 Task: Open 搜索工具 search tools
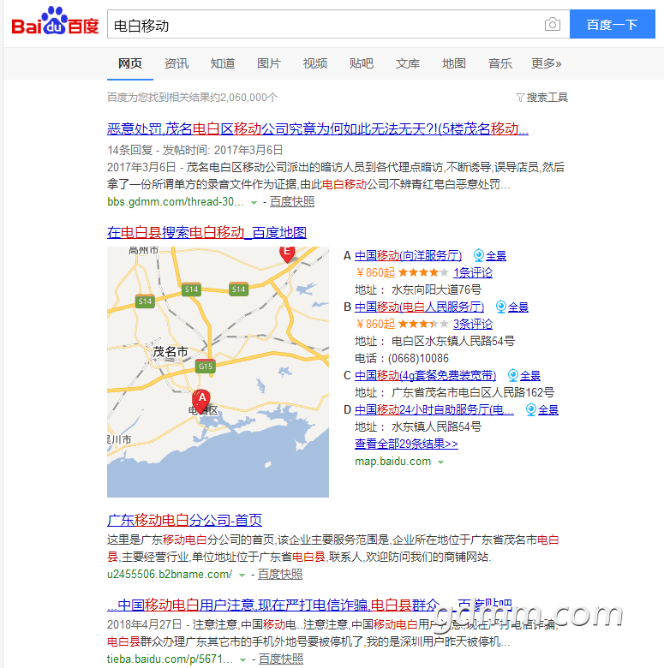547,98
